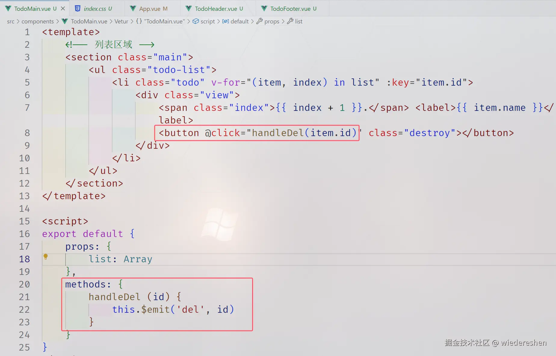
Task: Click the "</template>" closing tag
Action: [74, 196]
